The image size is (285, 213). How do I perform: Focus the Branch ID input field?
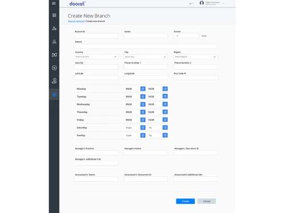coord(96,36)
